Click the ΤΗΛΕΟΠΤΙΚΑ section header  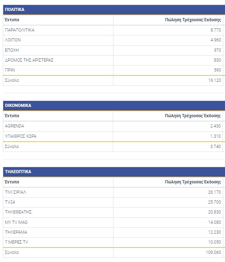pos(18,172)
